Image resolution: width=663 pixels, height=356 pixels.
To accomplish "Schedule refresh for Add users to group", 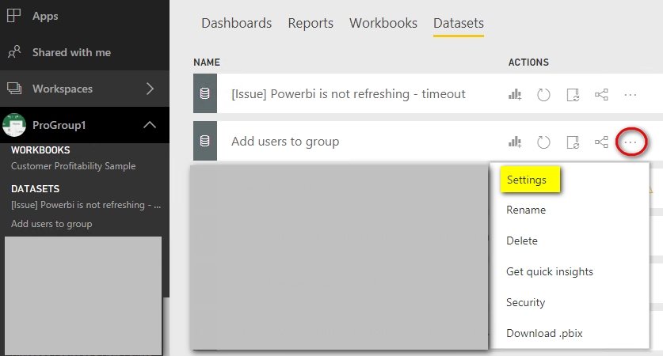I will click(573, 142).
